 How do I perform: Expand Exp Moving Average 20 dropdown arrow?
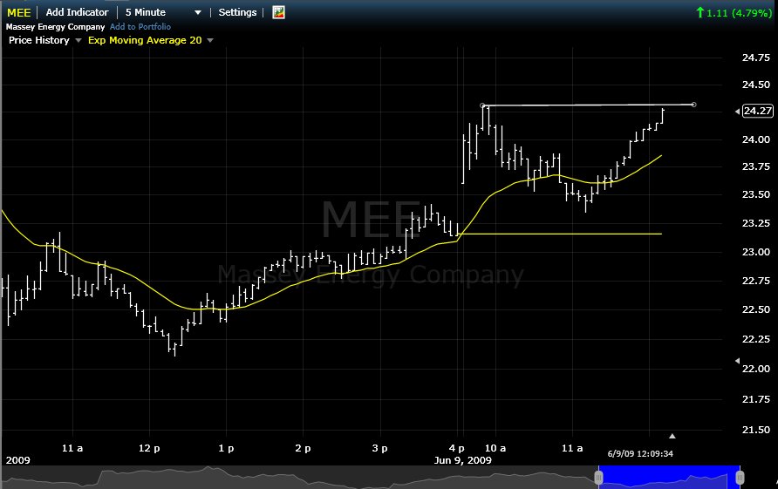point(210,41)
